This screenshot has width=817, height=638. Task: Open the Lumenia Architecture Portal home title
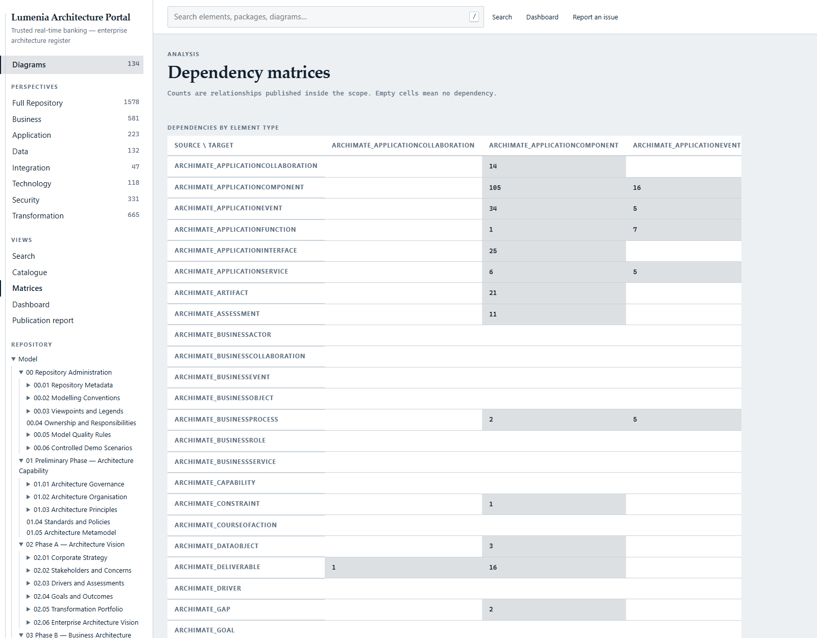click(71, 17)
